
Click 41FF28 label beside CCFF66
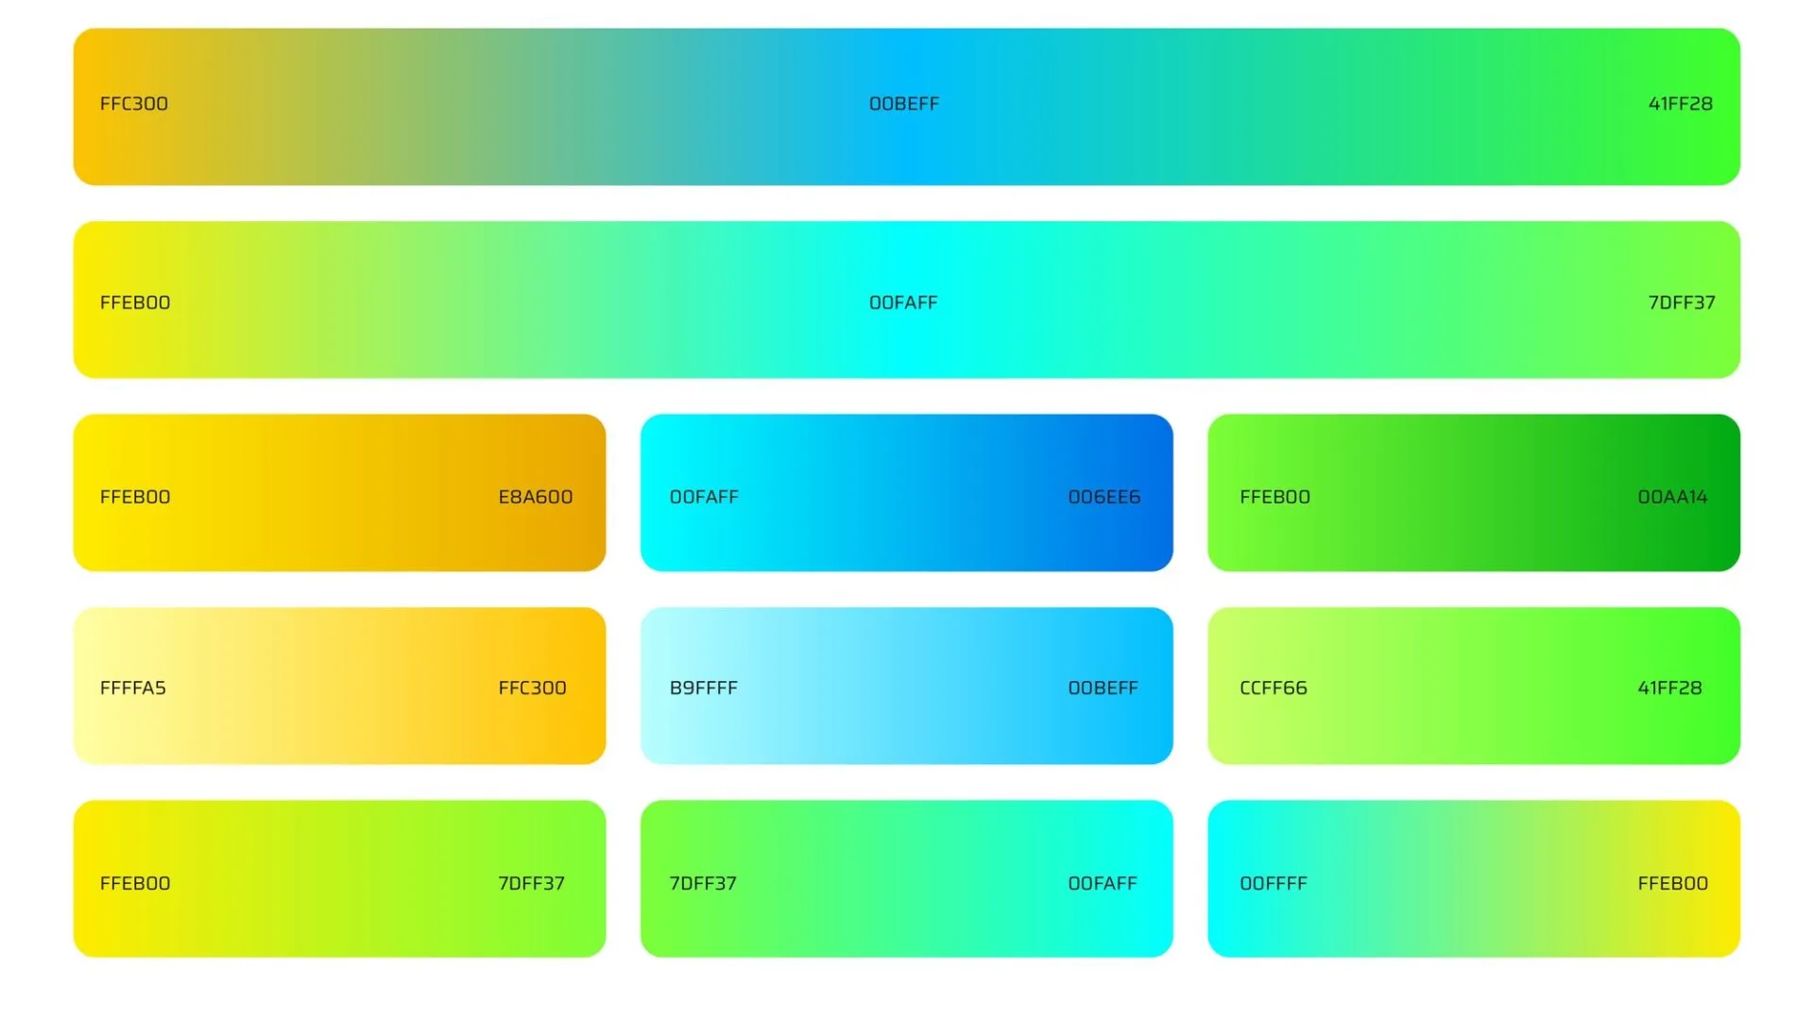coord(1669,688)
